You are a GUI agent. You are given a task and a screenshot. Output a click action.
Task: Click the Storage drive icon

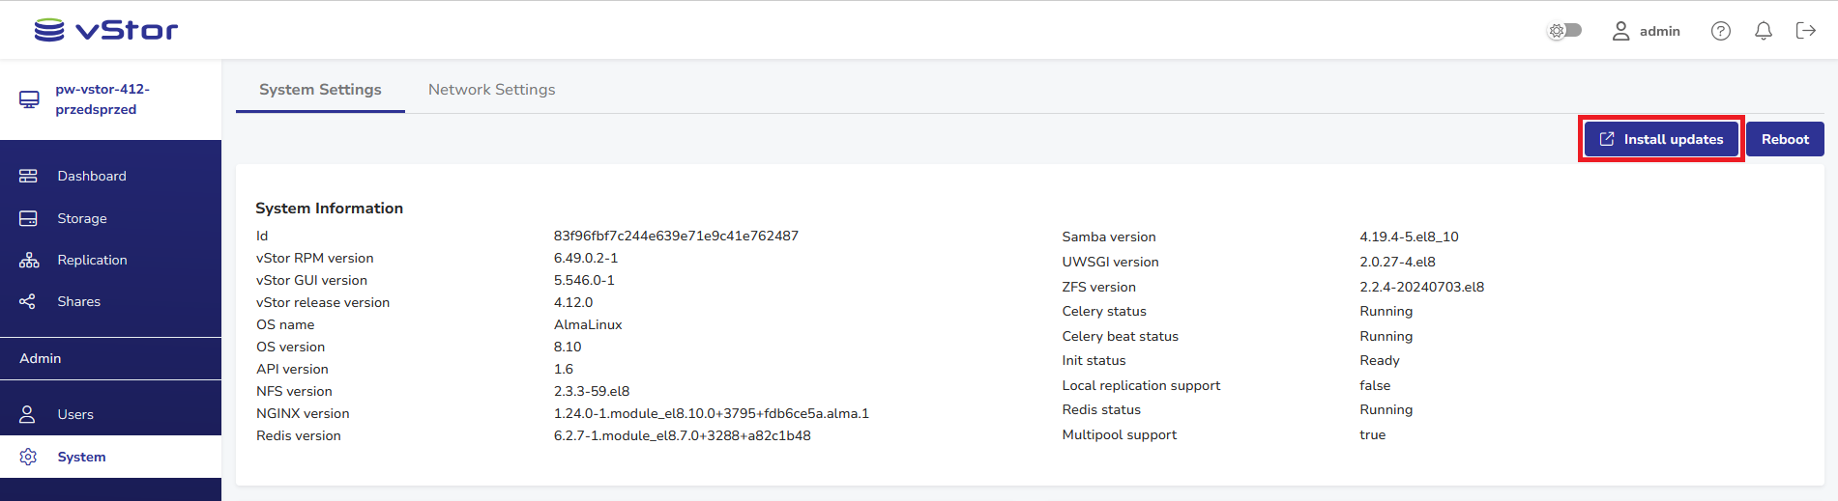(x=28, y=218)
